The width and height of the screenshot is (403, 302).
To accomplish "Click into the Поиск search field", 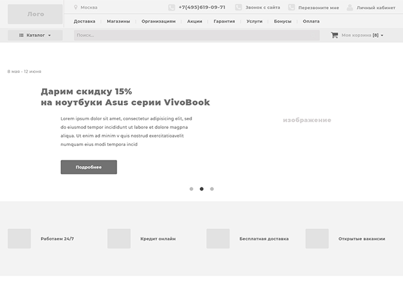I will point(197,35).
